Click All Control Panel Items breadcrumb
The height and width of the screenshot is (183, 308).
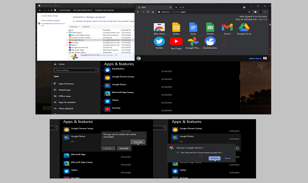[x=83, y=10]
